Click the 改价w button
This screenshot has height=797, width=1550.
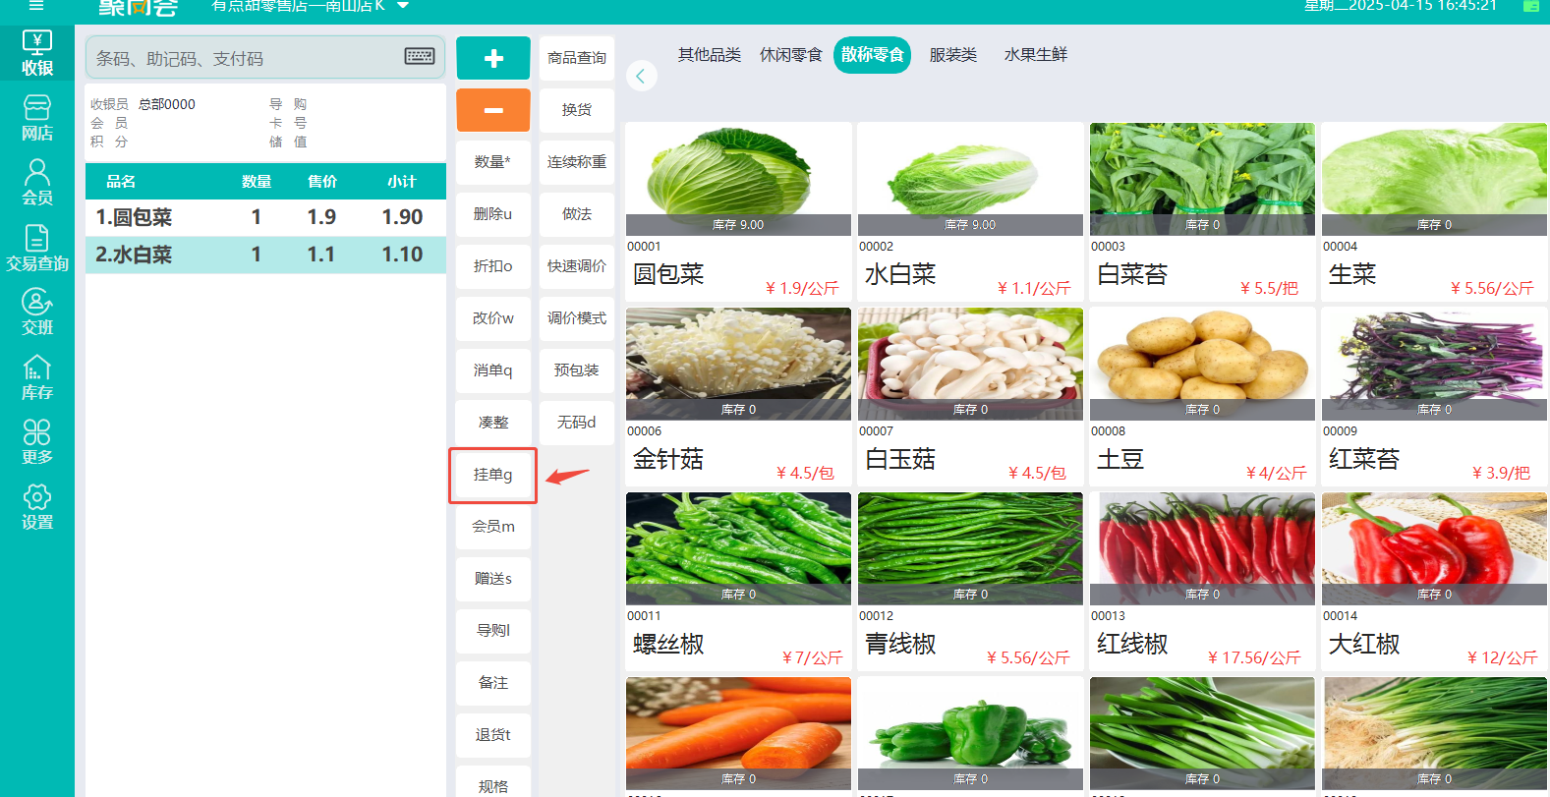[x=493, y=318]
